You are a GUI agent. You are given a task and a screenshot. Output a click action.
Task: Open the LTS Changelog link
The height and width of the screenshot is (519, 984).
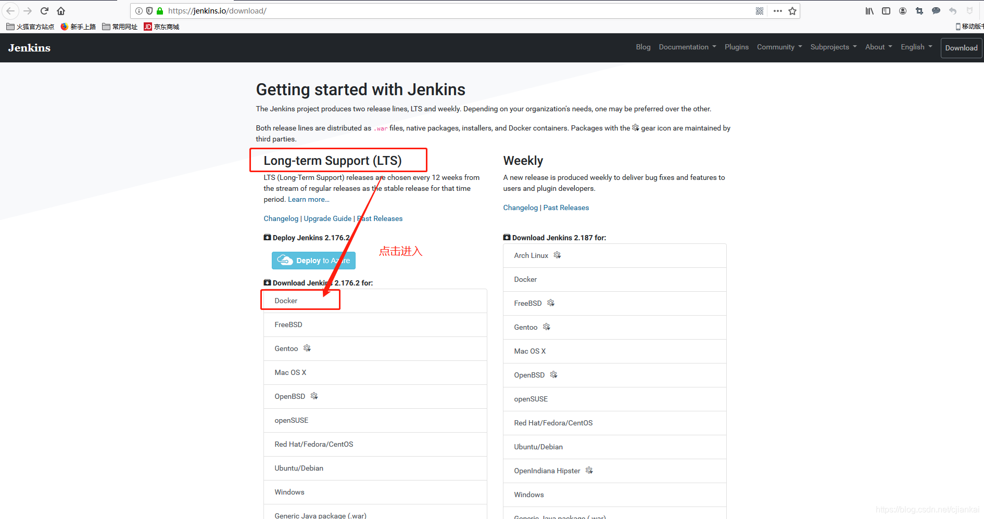(x=281, y=218)
